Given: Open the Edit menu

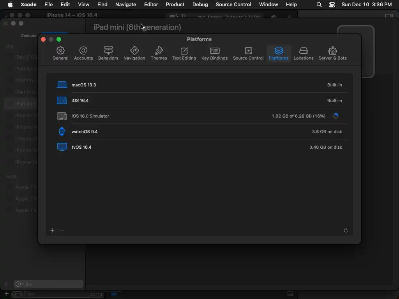Looking at the screenshot, I should coord(65,4).
